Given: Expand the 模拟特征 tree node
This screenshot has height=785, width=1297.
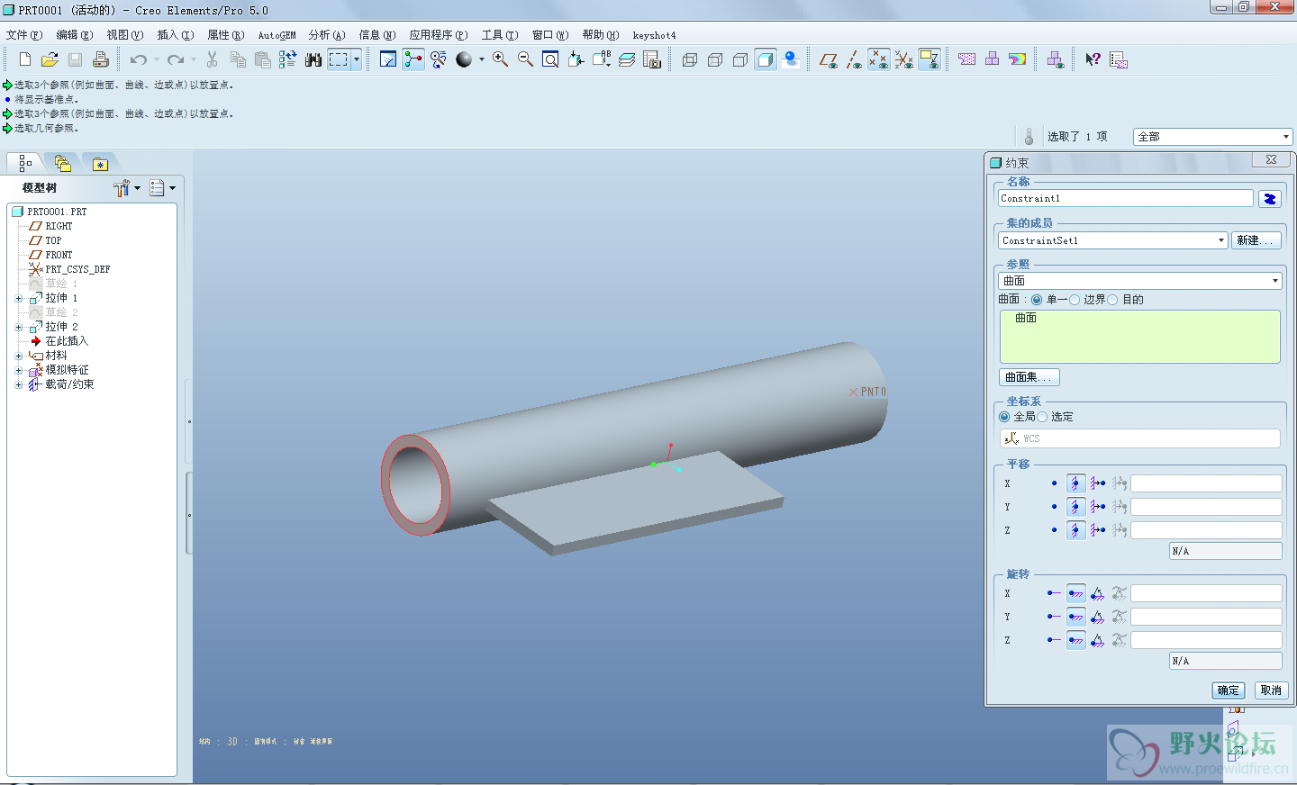Looking at the screenshot, I should click(19, 370).
